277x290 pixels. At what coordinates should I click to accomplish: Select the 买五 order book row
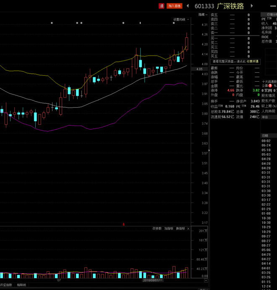pyautogui.click(x=235, y=56)
